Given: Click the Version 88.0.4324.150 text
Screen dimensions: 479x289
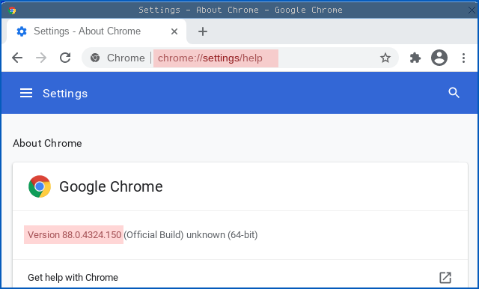Looking at the screenshot, I should coord(74,234).
